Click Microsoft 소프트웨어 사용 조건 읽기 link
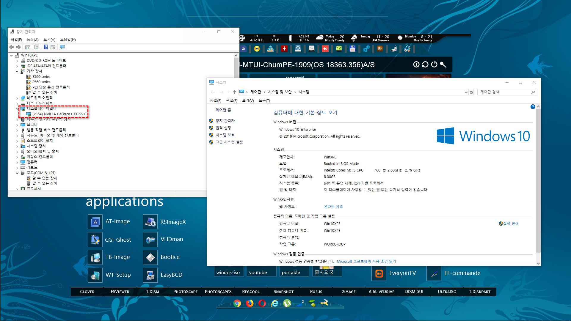Screen dimensions: 571x321 [x=366, y=261]
